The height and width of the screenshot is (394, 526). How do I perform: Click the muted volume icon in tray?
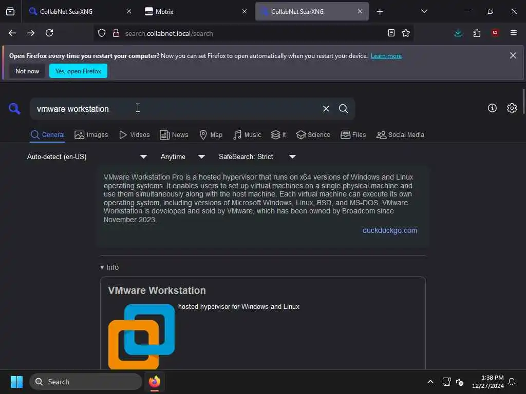[460, 382]
